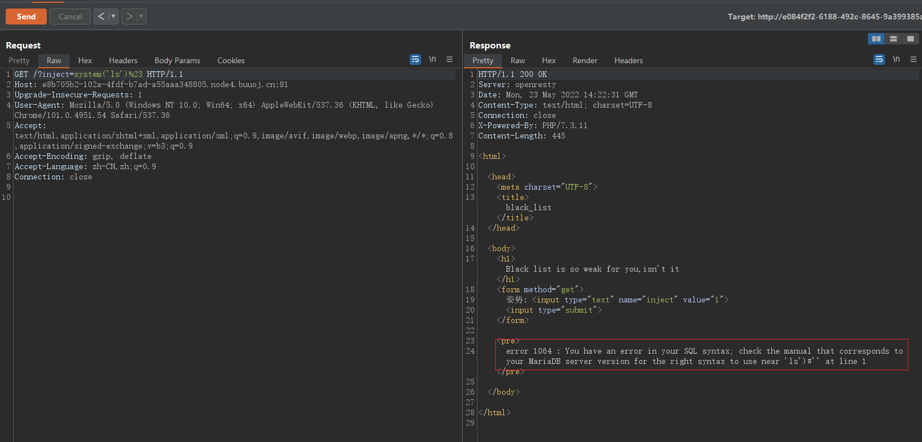The image size is (922, 442).
Task: Go forward to the next request in history
Action: point(130,17)
